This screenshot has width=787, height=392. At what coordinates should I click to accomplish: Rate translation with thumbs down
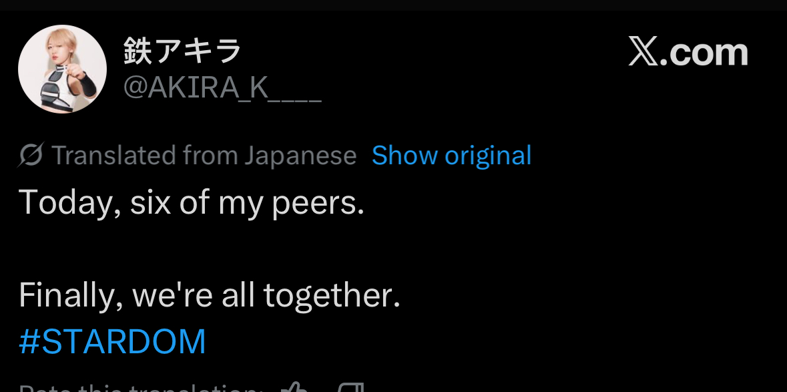(351, 388)
